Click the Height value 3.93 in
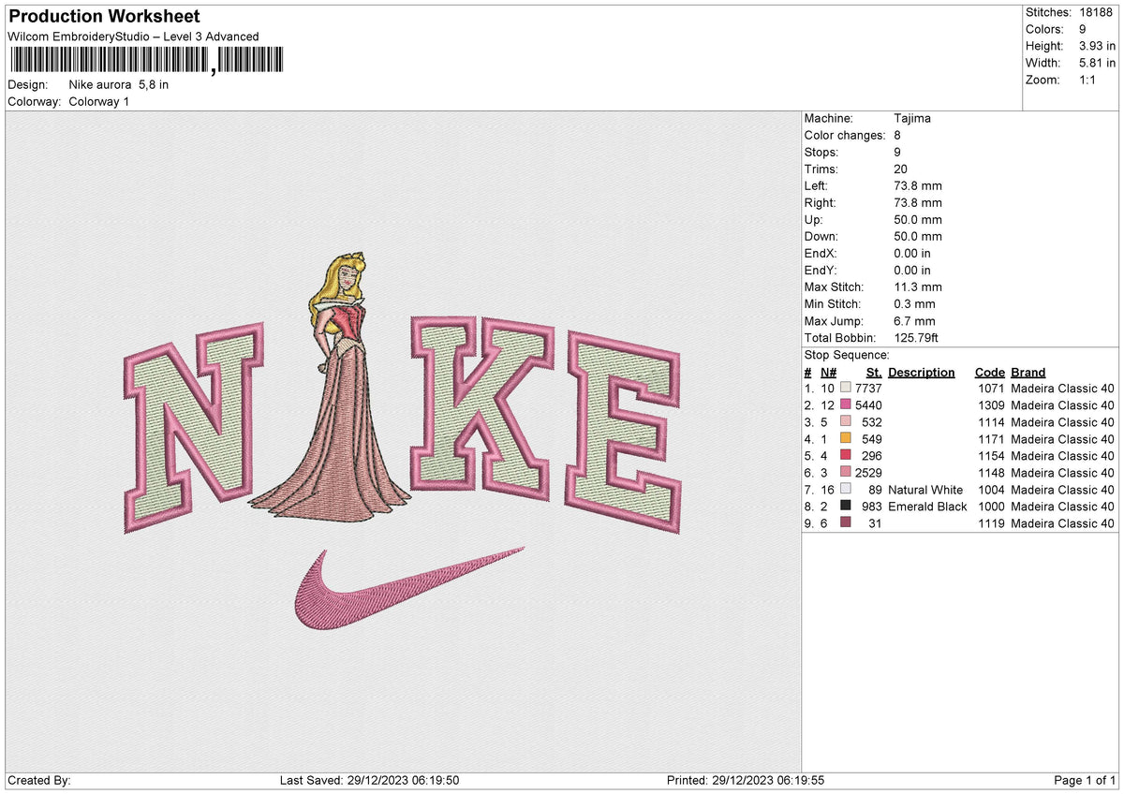Viewport: 1124px width, 794px height. [x=1097, y=46]
